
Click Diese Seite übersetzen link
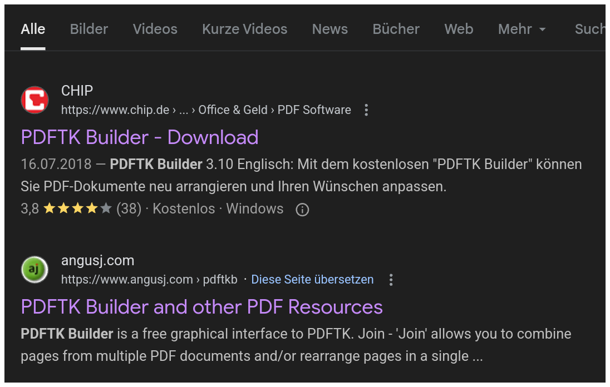click(x=312, y=279)
